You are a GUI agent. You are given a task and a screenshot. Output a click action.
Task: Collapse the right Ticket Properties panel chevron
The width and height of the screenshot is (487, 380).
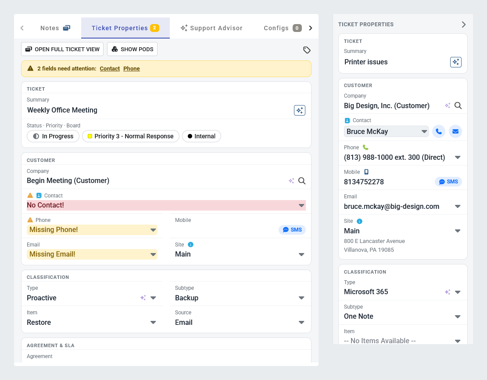tap(464, 25)
